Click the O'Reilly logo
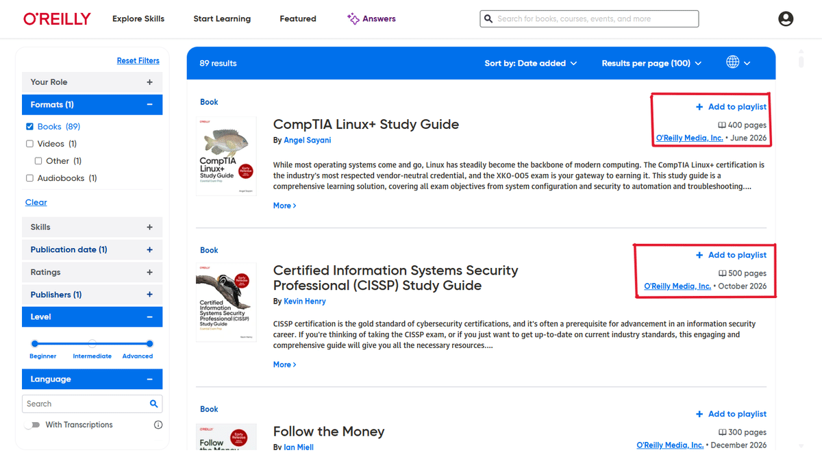822x457 pixels. click(x=57, y=18)
